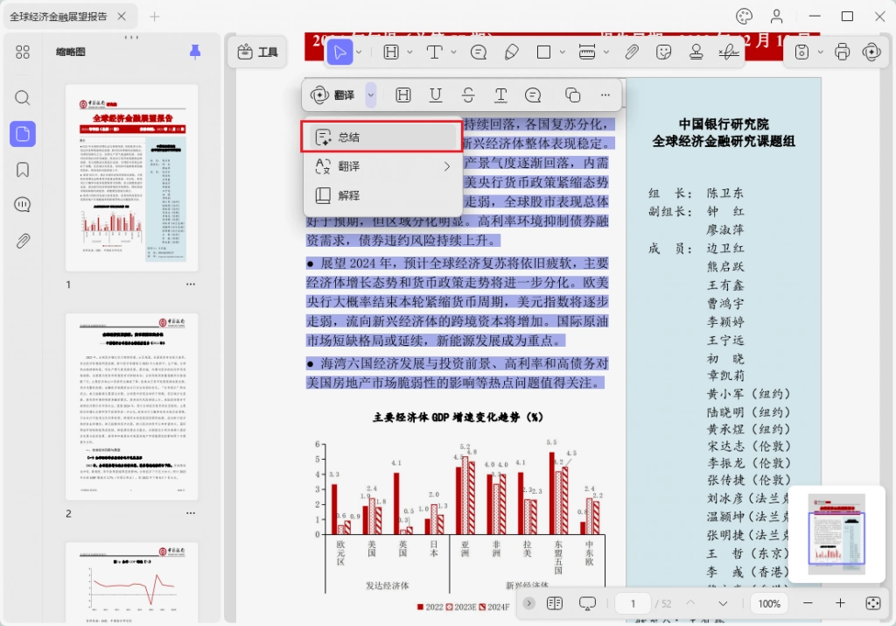Open the signature tool

click(729, 53)
